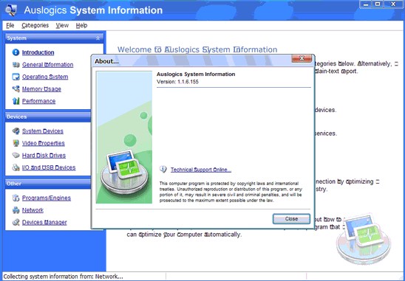Click the Technical Support info icon
This screenshot has height=281, width=405.
coord(163,170)
